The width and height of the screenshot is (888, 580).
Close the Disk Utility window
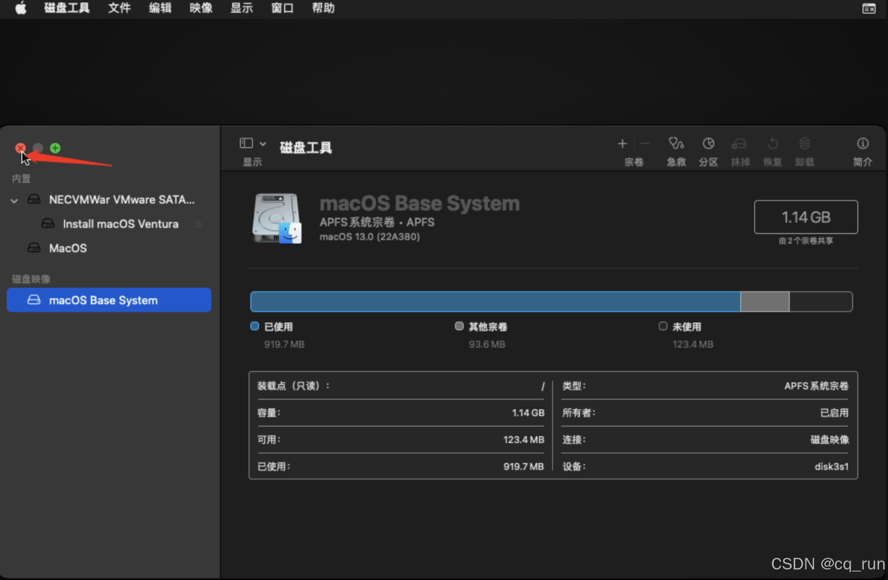click(x=21, y=148)
